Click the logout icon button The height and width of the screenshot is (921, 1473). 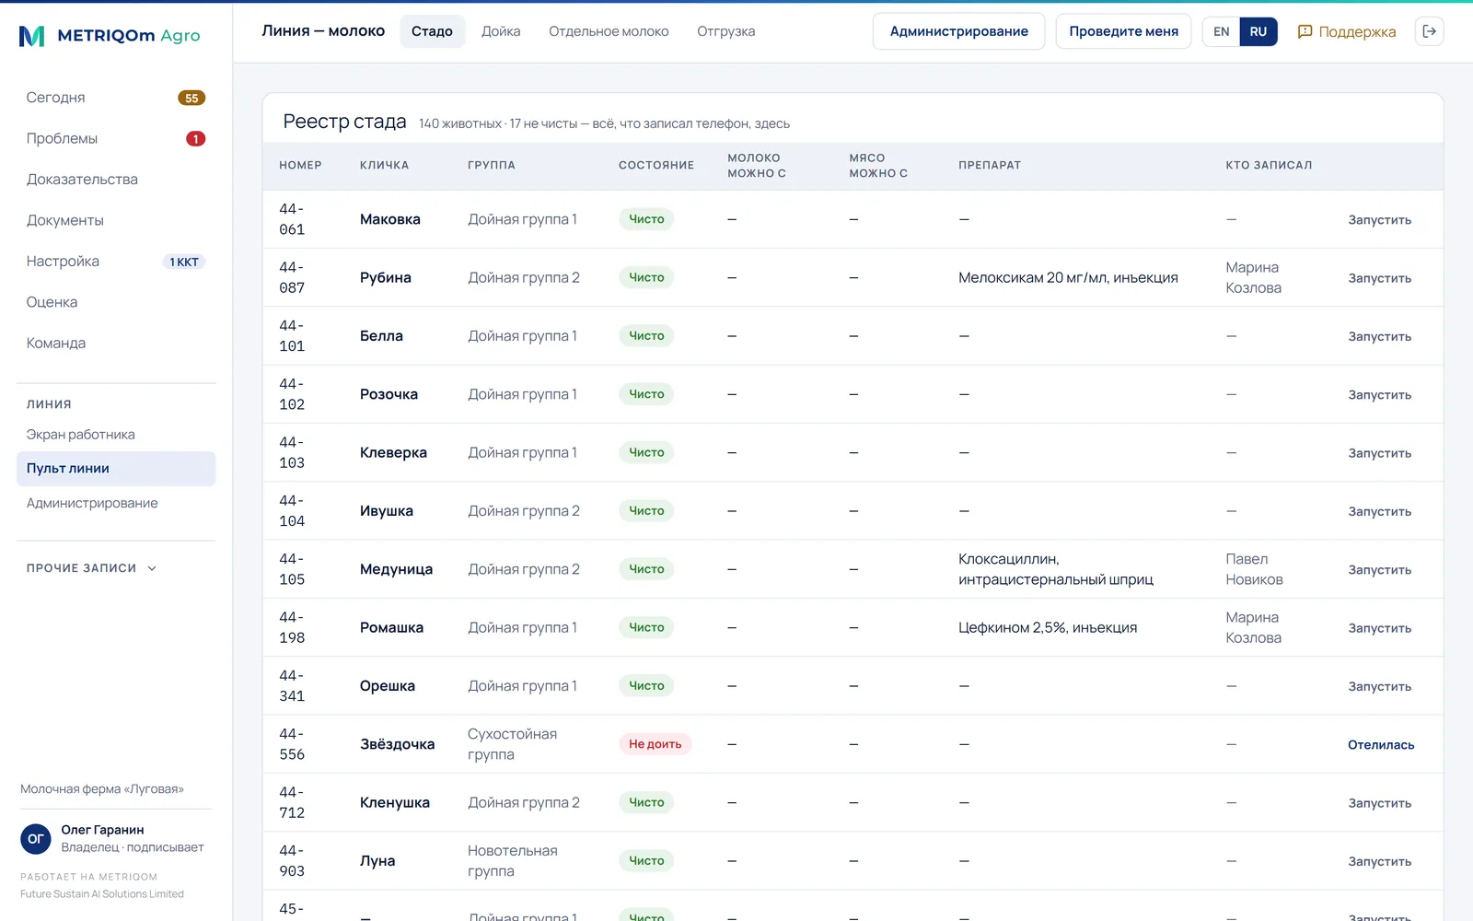[1429, 31]
